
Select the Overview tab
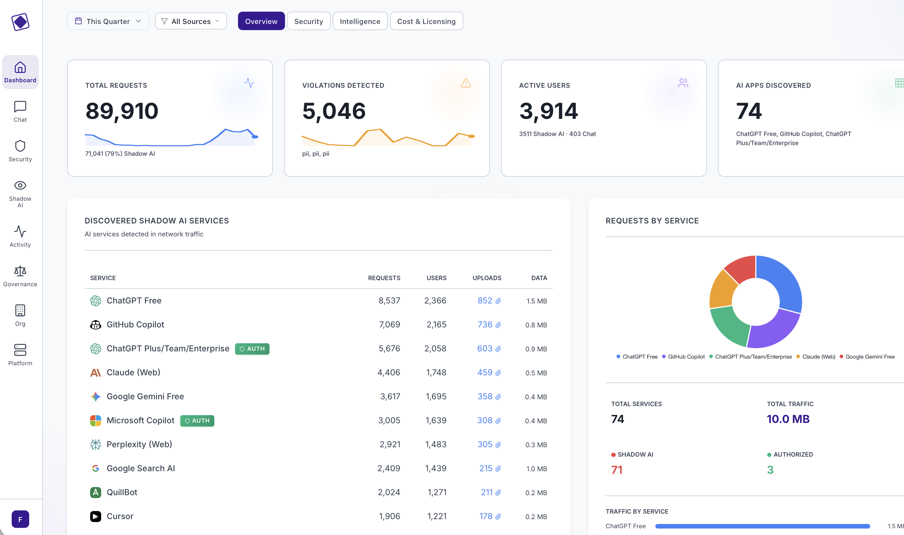[261, 21]
